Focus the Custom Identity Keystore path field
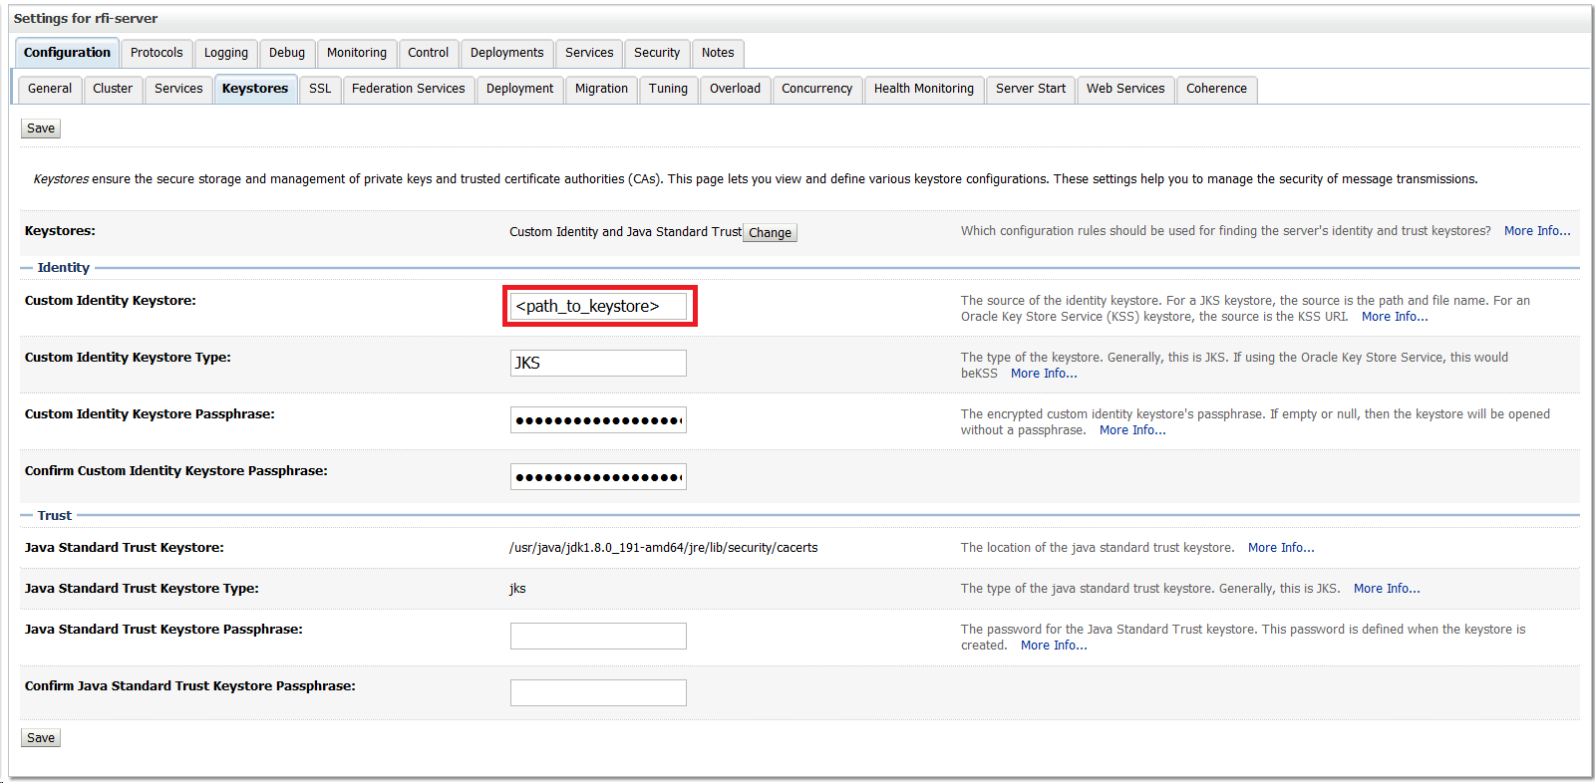Screen dimensions: 1595x783 tap(598, 306)
